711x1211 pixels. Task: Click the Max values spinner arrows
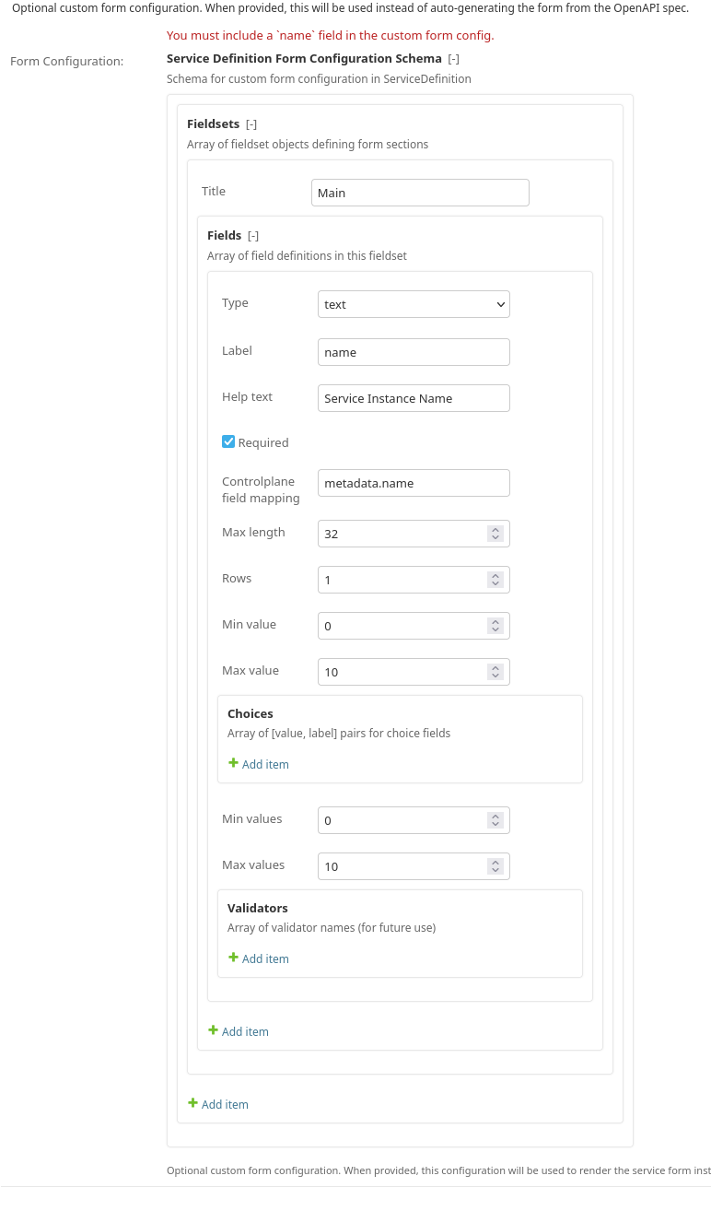coord(495,866)
